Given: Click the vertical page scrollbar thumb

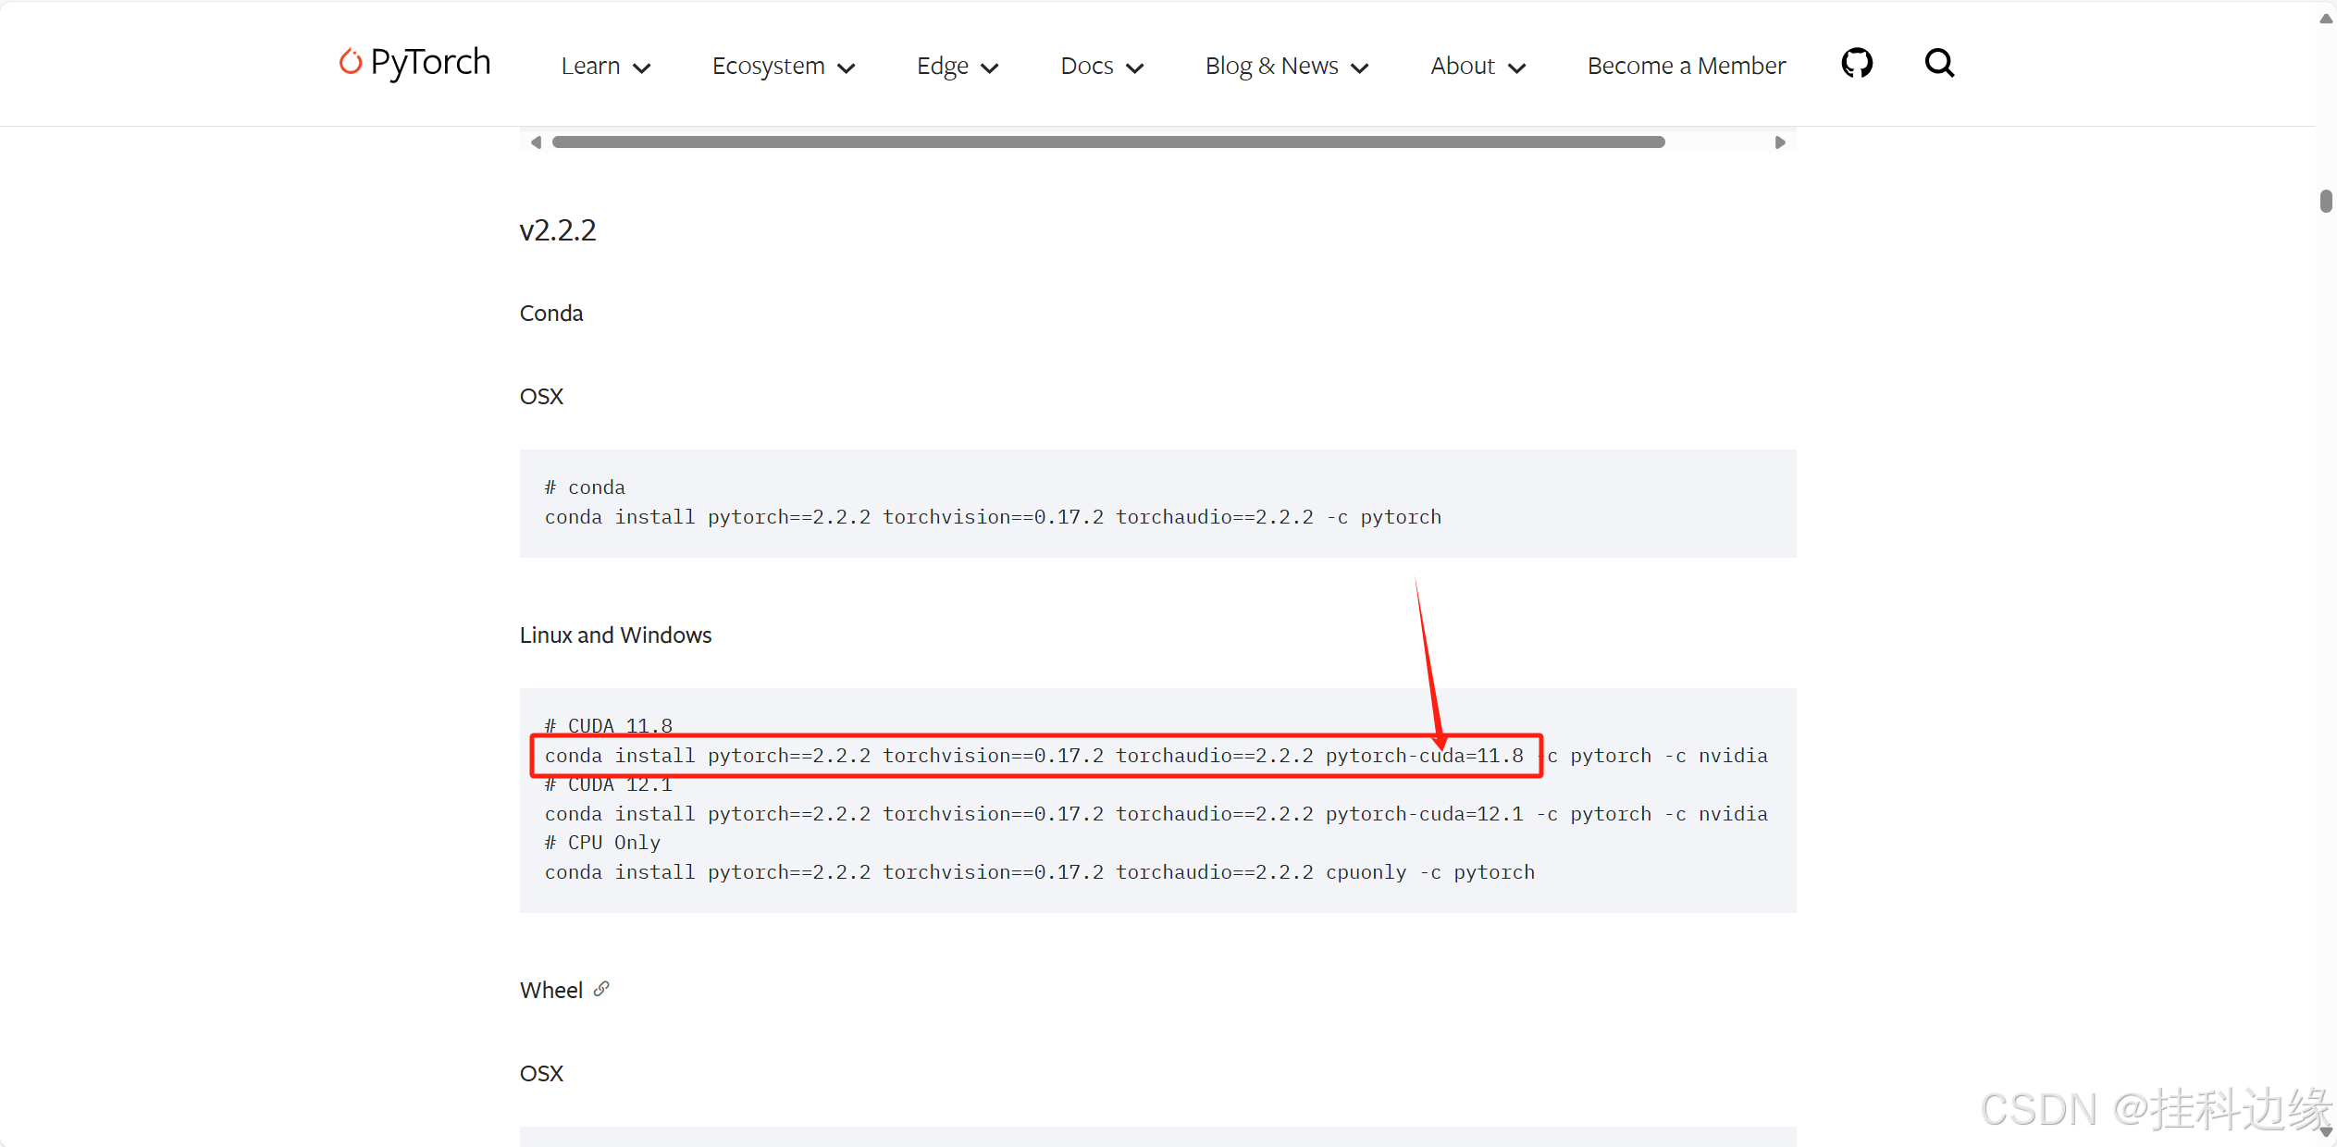Looking at the screenshot, I should click(2326, 201).
